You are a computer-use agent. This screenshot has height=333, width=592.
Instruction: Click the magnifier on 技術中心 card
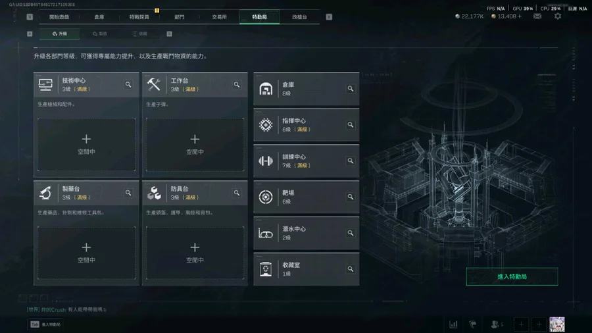point(128,85)
